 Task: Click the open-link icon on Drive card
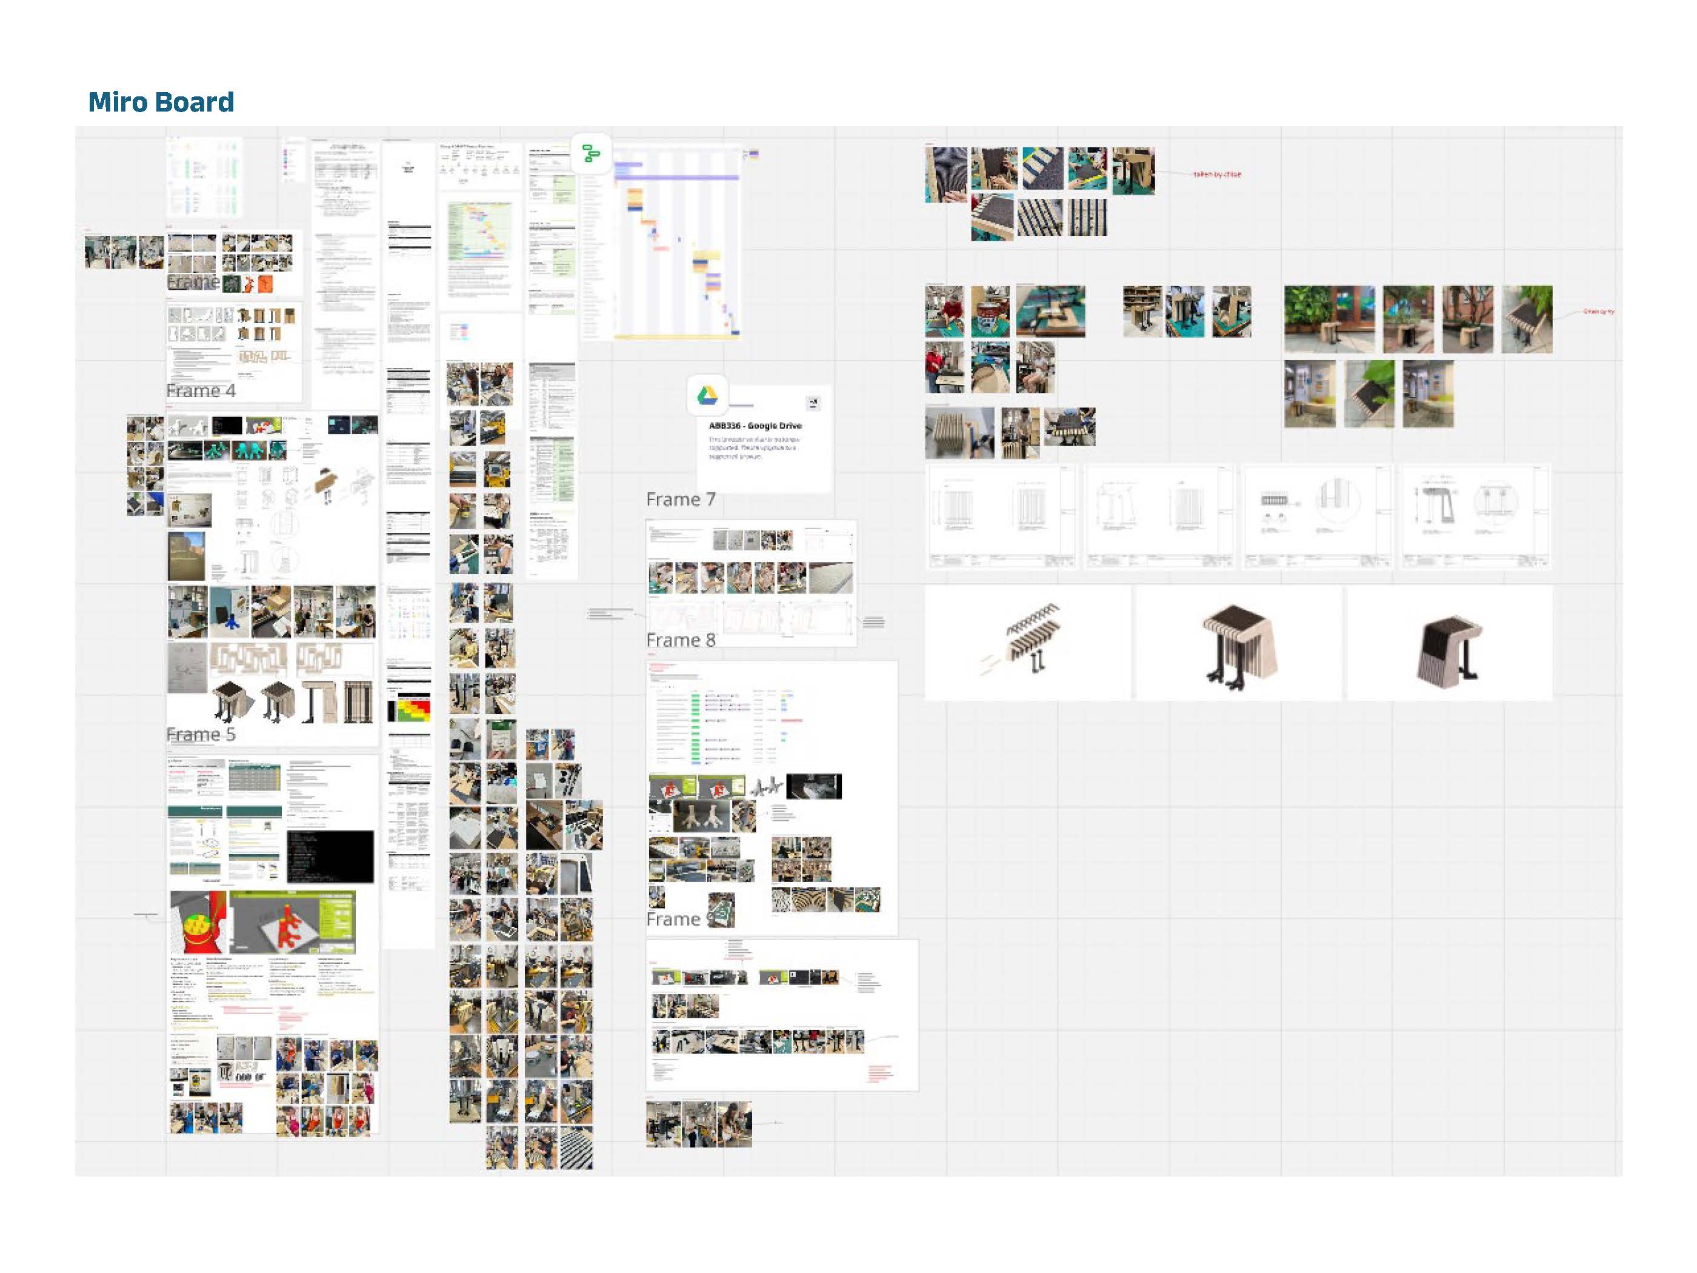tap(813, 404)
